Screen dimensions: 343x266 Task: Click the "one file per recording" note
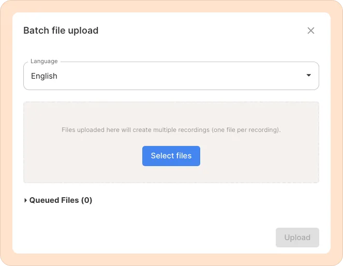(246, 130)
